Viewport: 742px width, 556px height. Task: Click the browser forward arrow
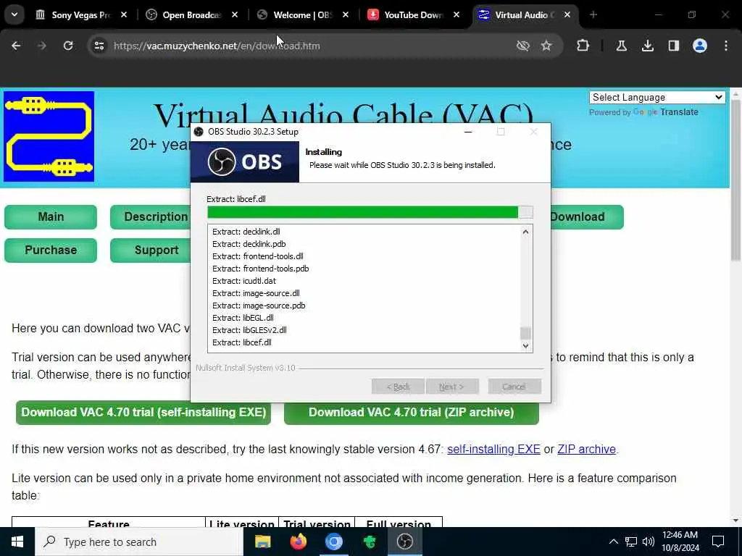(41, 46)
